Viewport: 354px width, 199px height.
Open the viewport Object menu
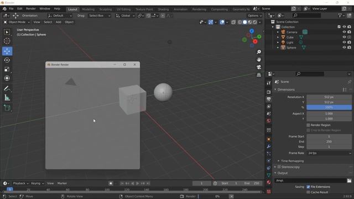69,22
